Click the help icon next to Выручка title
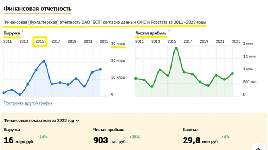Image resolution: width=268 pixels, height=150 pixels. tap(23, 33)
